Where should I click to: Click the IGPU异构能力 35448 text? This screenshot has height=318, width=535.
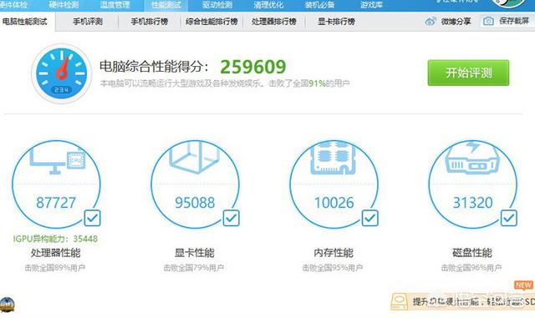tap(55, 239)
